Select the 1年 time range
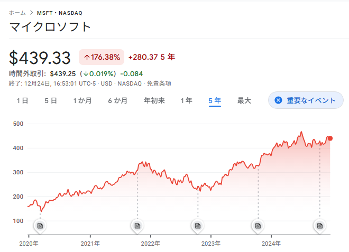Screen dimensions: 349x252 186,100
